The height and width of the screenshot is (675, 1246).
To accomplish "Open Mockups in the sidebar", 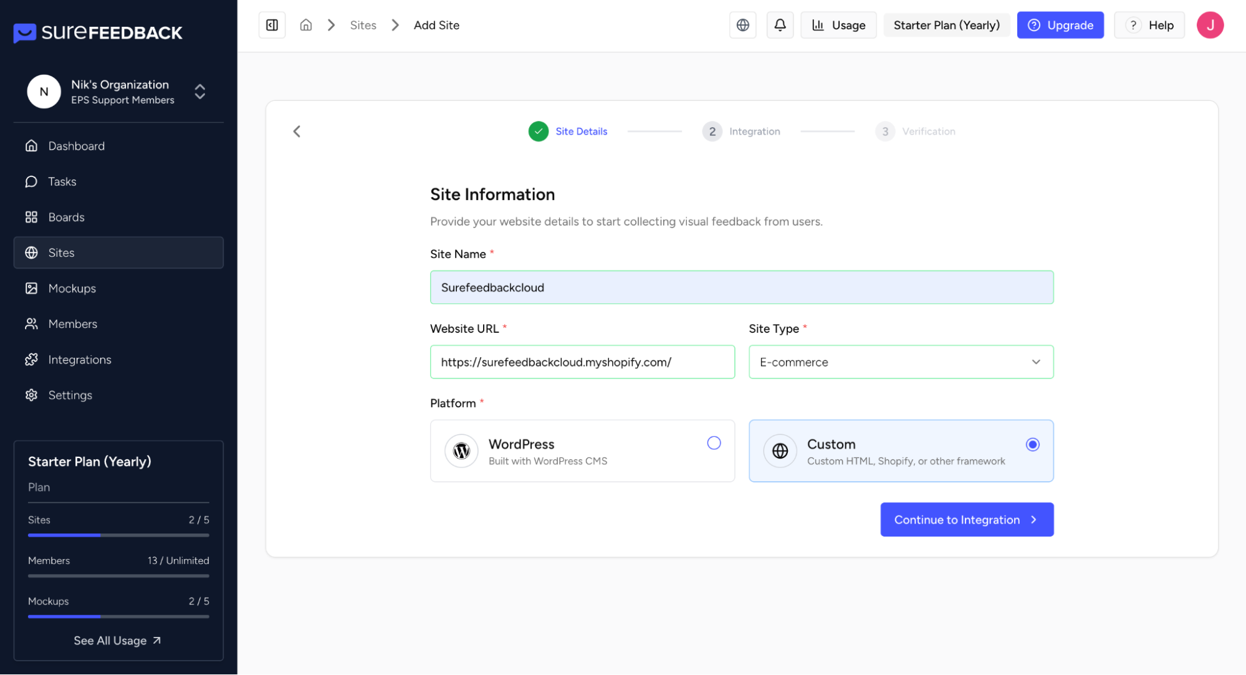I will click(72, 289).
